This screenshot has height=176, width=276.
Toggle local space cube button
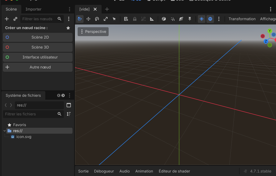click(164, 19)
